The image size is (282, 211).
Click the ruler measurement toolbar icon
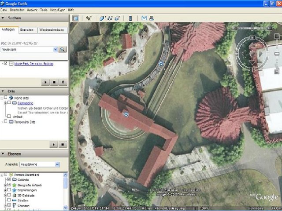click(x=130, y=18)
